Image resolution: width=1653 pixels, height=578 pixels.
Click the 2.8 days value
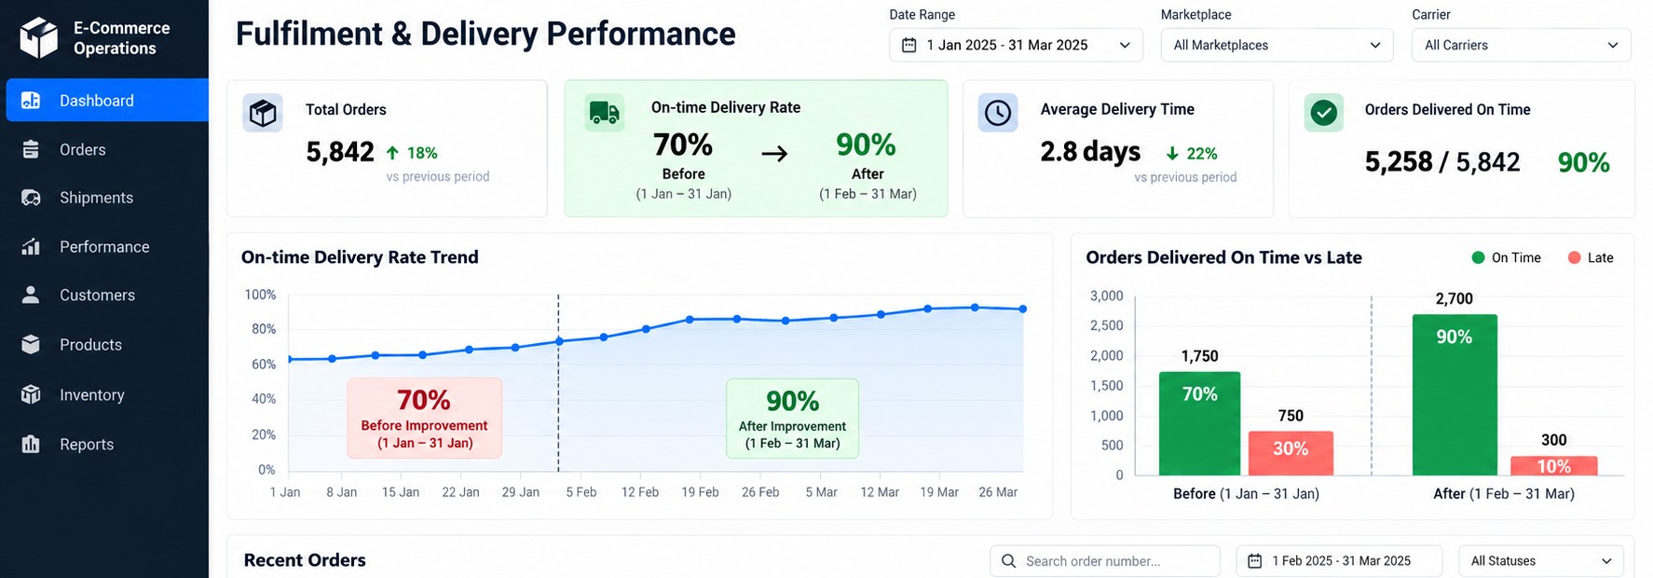1090,151
